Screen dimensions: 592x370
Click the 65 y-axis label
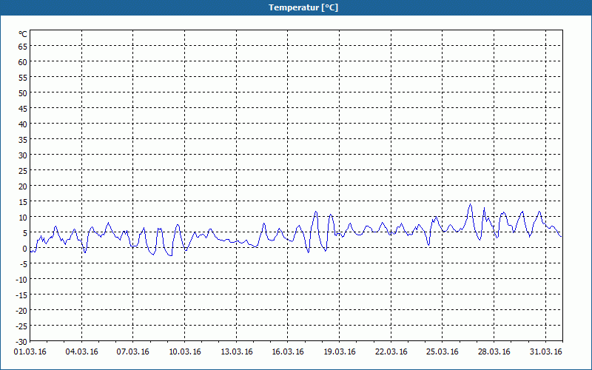click(x=23, y=47)
